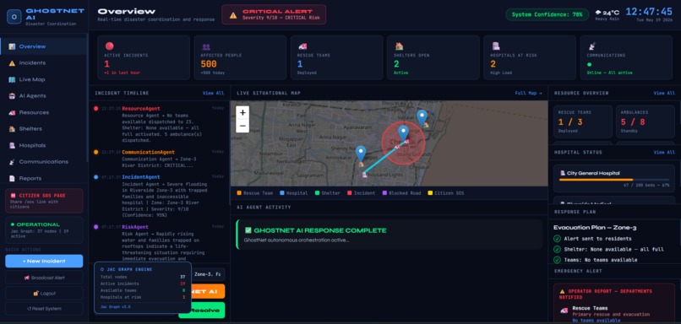Screen dimensions: 681x324
Task: Toggle the 'Alert sent to residents' check circle
Action: click(x=557, y=239)
